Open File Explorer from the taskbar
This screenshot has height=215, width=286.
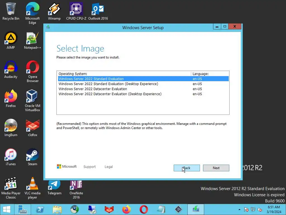click(x=57, y=209)
